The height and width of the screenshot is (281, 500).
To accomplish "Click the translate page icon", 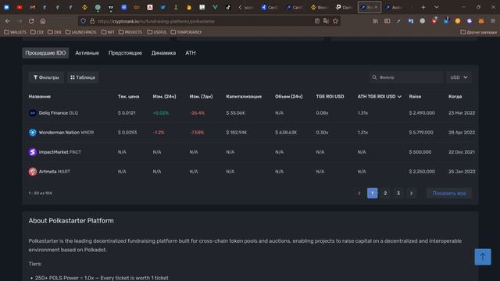I will pyautogui.click(x=326, y=21).
